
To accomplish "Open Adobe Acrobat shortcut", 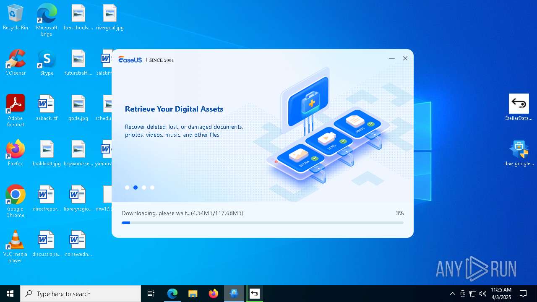I will click(x=16, y=111).
